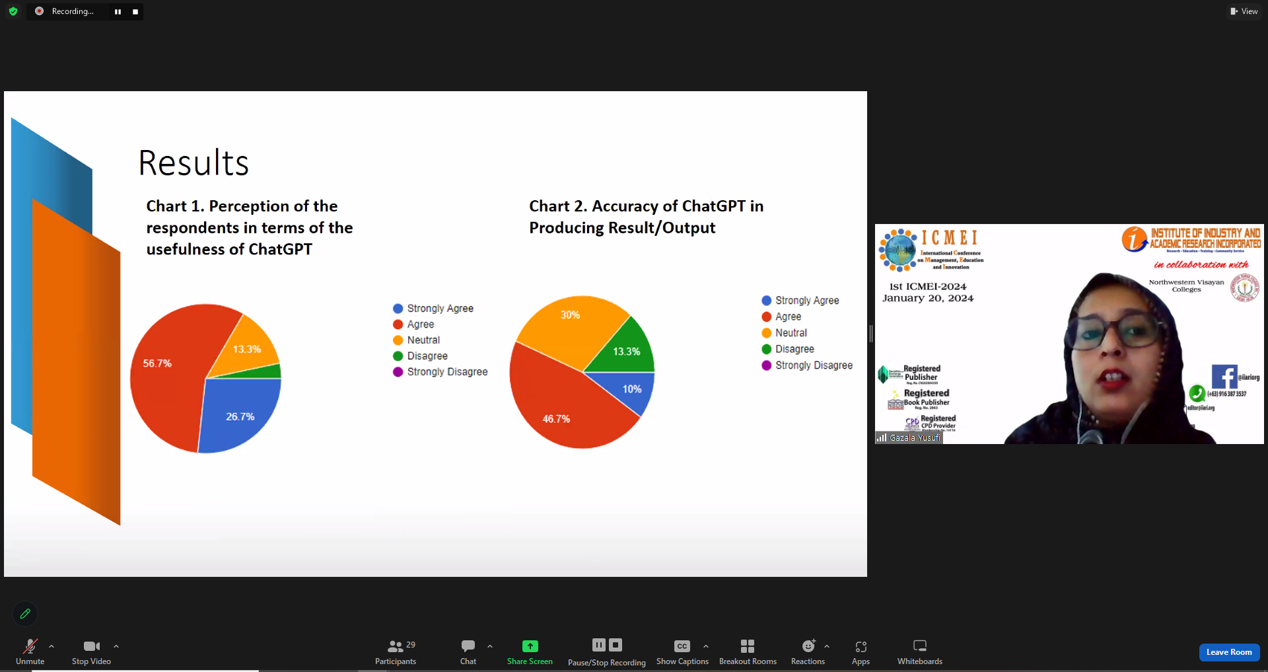Open the View menu
This screenshot has height=672, width=1268.
(1244, 11)
